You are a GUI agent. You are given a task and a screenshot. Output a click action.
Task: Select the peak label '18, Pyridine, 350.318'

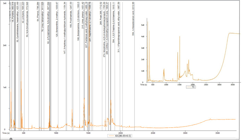tap(13, 13)
